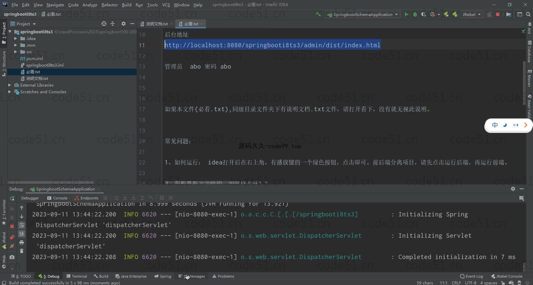This screenshot has height=285, width=533.
Task: Open Project Structure icon in toolbar
Action: 509,14
